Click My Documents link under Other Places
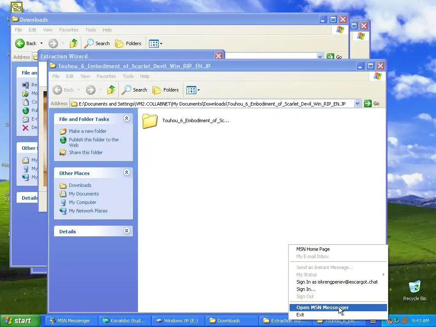This screenshot has height=327, width=436. tap(84, 194)
